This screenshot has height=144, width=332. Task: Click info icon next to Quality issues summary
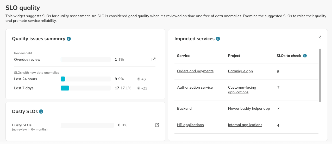[69, 39]
